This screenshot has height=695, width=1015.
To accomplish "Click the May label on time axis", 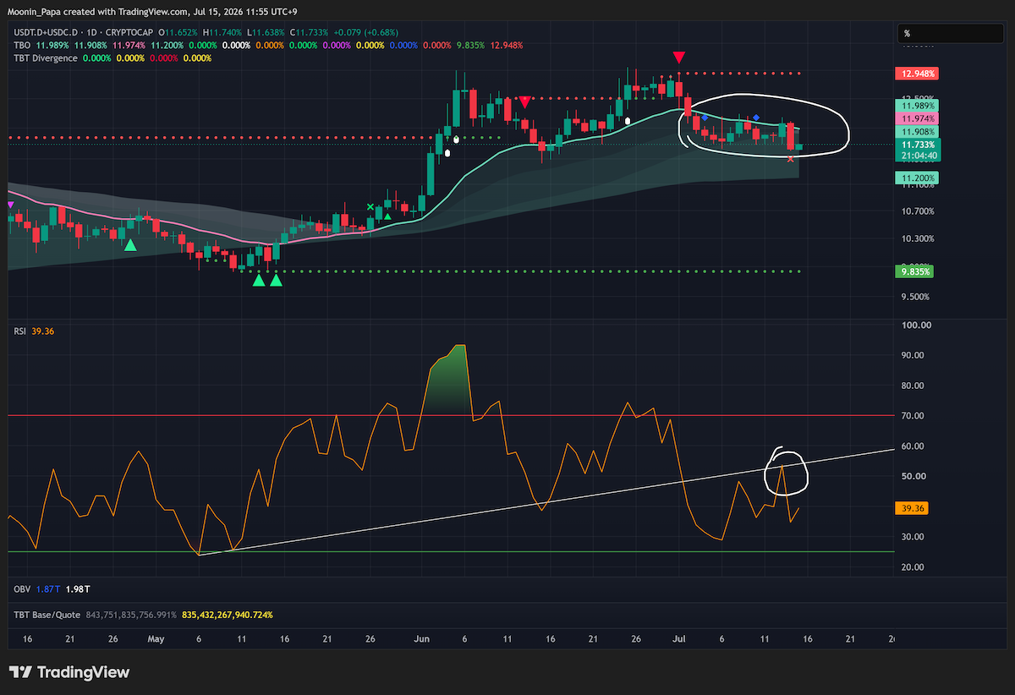I will coord(156,638).
